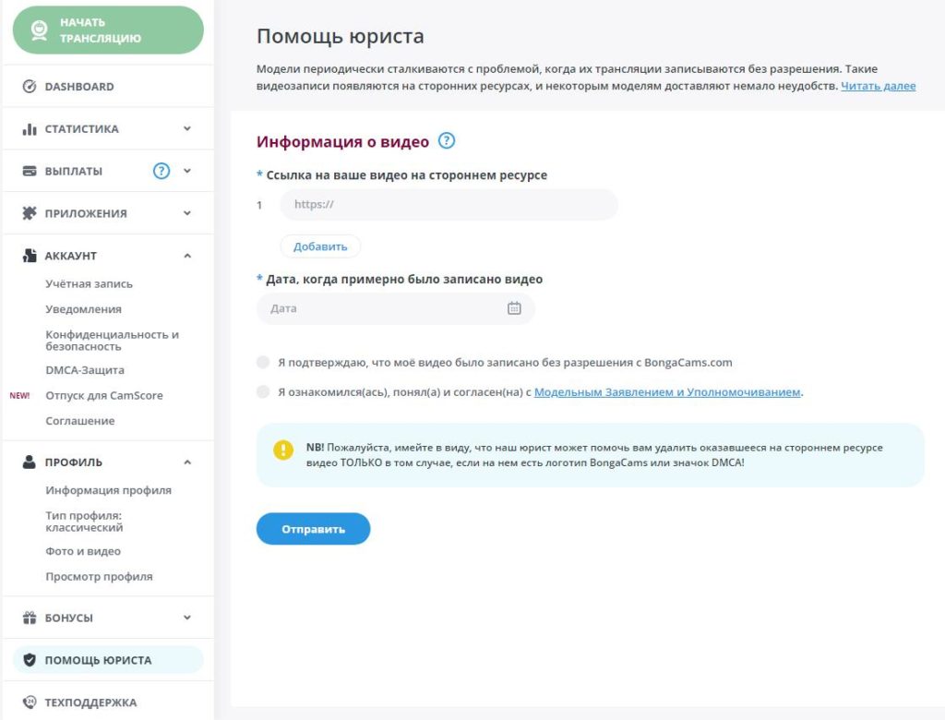Click the NEW! badge beside Отпуск для CamScore
945x720 pixels.
tap(19, 396)
